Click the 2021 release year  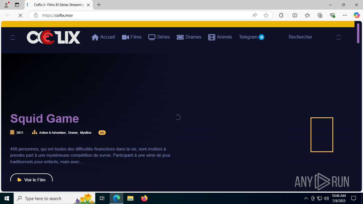20,133
